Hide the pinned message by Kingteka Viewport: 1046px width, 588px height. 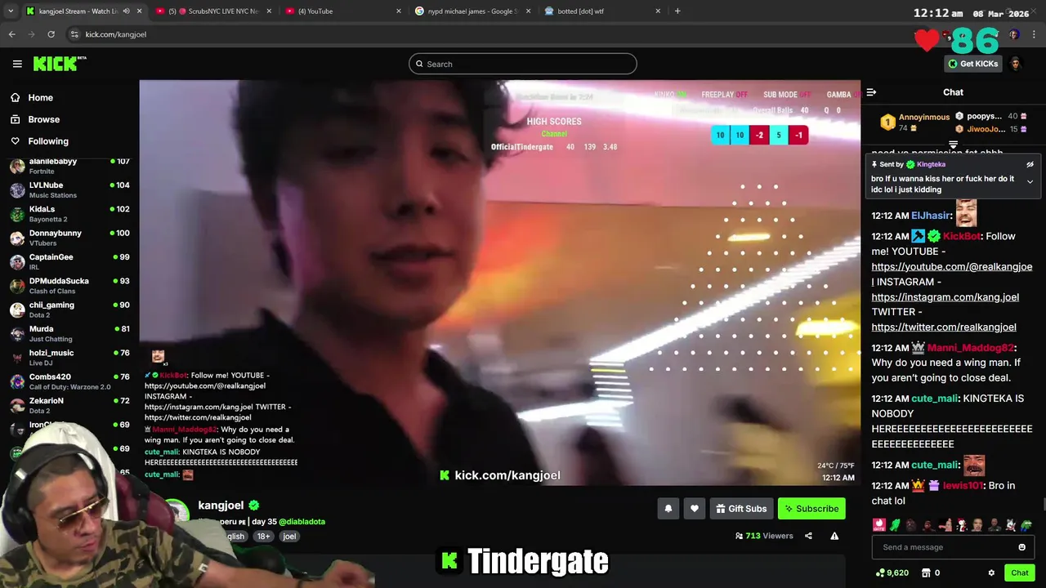point(1030,164)
